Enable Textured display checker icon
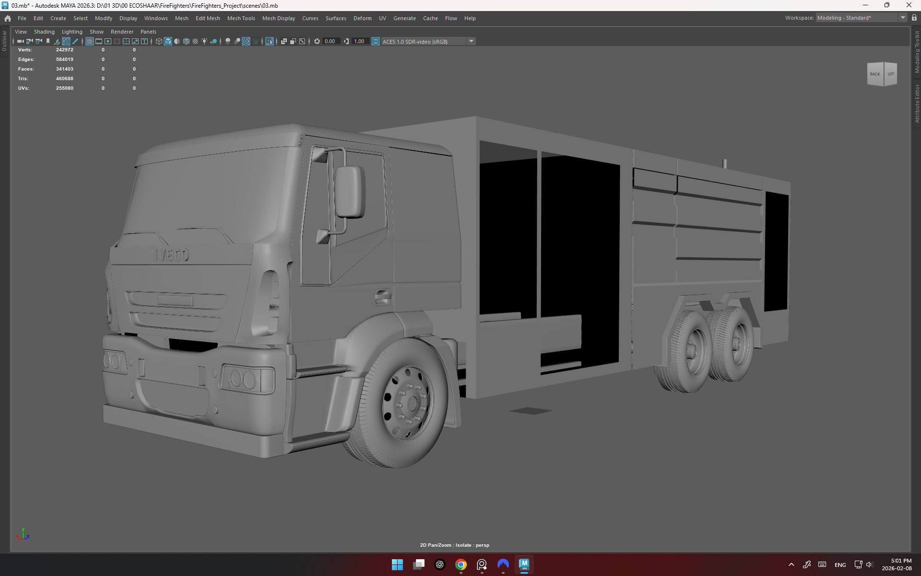The height and width of the screenshot is (576, 921). click(x=195, y=41)
